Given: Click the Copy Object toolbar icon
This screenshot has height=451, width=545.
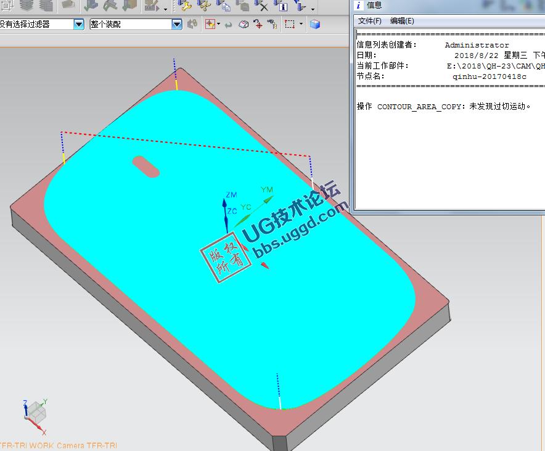Looking at the screenshot, I should pos(224,6).
